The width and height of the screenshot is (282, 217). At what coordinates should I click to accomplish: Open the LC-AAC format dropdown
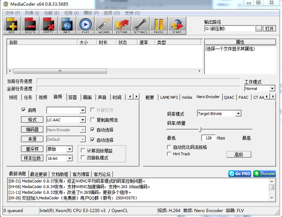coord(66,120)
